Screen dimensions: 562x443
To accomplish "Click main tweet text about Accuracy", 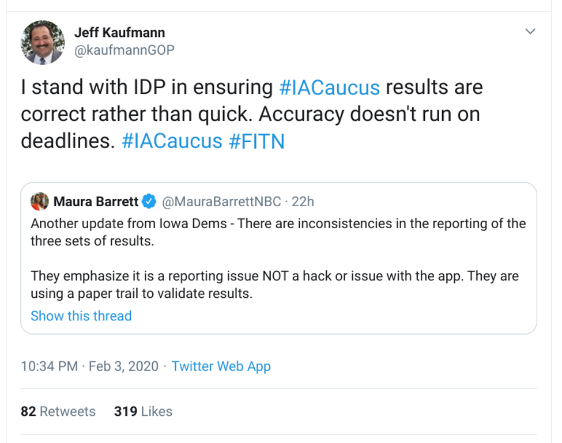I will [252, 114].
